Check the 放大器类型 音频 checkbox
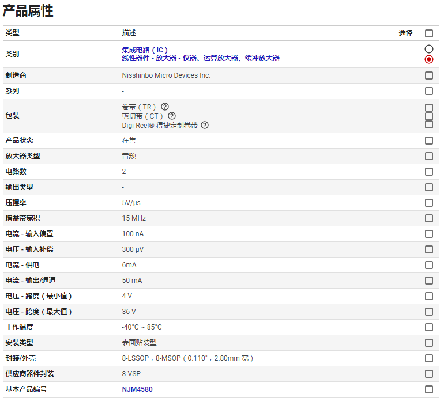Image resolution: width=444 pixels, height=405 pixels. [x=428, y=156]
